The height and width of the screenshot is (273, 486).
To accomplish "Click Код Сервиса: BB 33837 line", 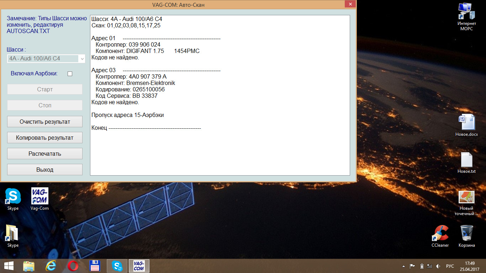I will (127, 96).
